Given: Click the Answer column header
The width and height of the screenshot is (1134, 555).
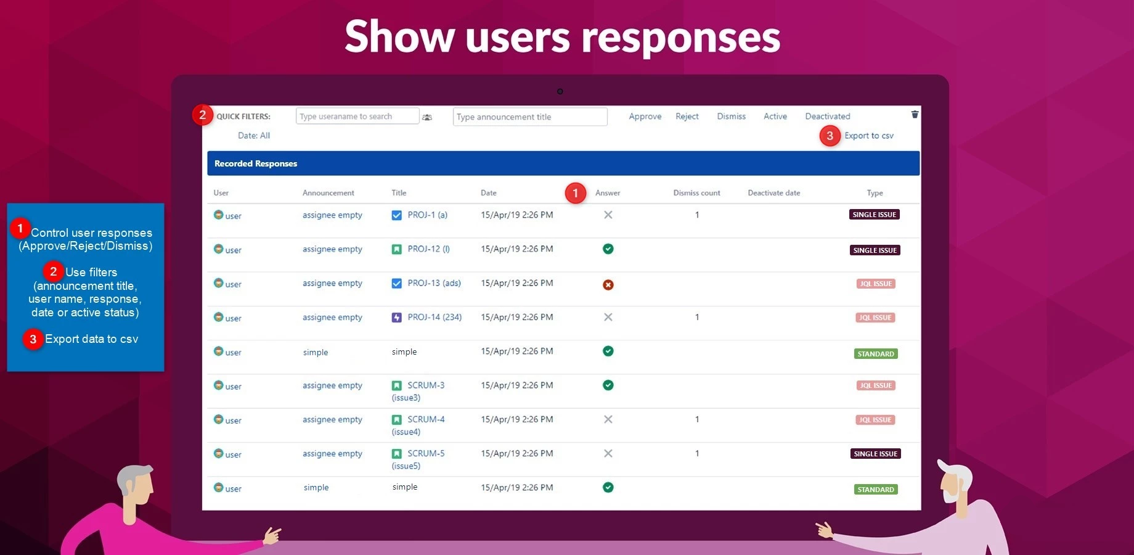Looking at the screenshot, I should (x=608, y=193).
